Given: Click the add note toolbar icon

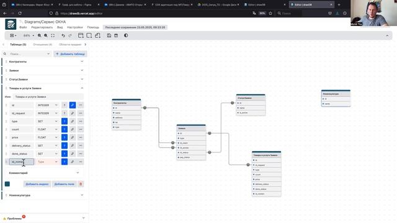Looking at the screenshot, I should [x=98, y=36].
